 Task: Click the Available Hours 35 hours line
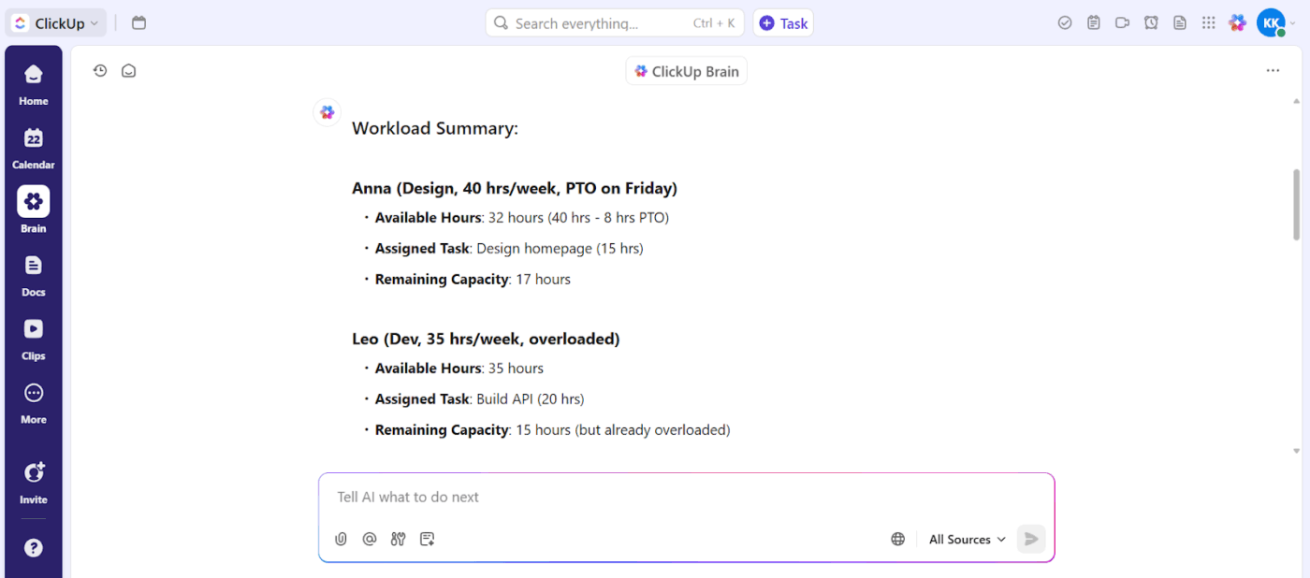click(x=459, y=368)
